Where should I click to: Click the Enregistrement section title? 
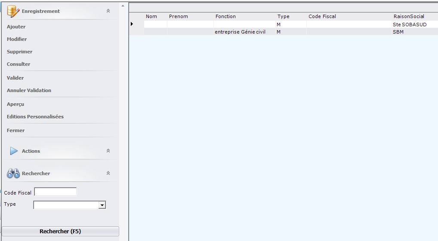click(41, 11)
